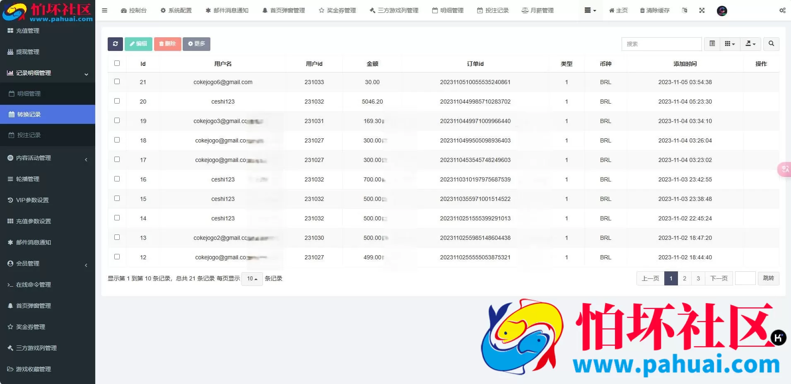展开每页显示条数下拉选择 10
791x384 pixels.
[x=252, y=278]
